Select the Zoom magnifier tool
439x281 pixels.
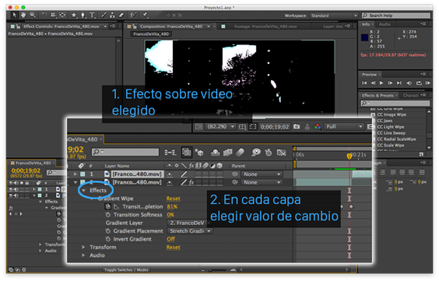click(x=33, y=15)
